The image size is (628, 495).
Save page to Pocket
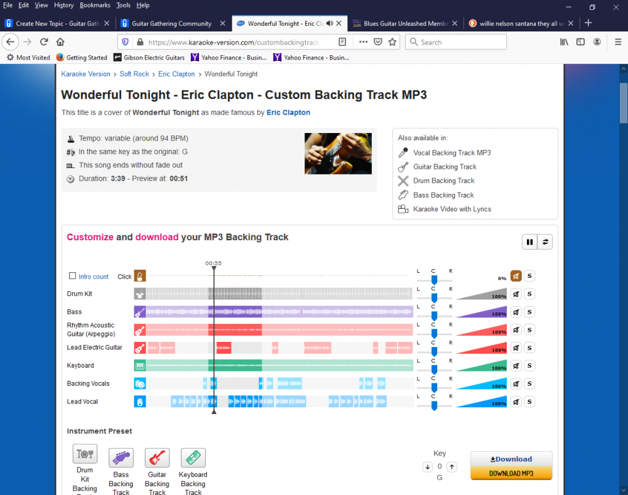[377, 42]
